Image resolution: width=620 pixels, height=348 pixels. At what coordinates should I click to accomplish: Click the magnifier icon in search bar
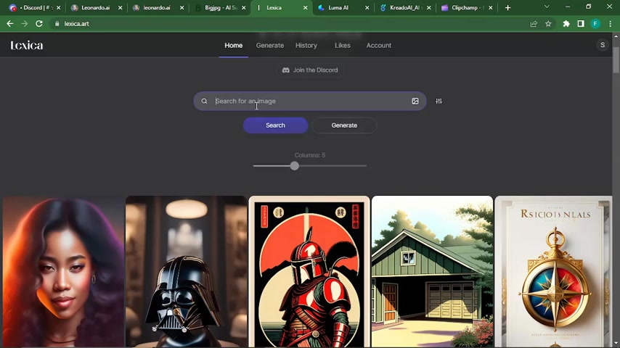pyautogui.click(x=204, y=101)
